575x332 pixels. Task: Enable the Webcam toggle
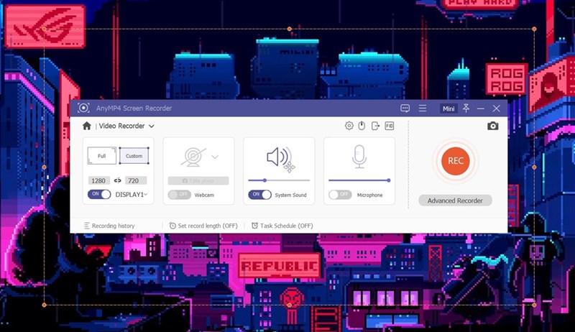(179, 195)
